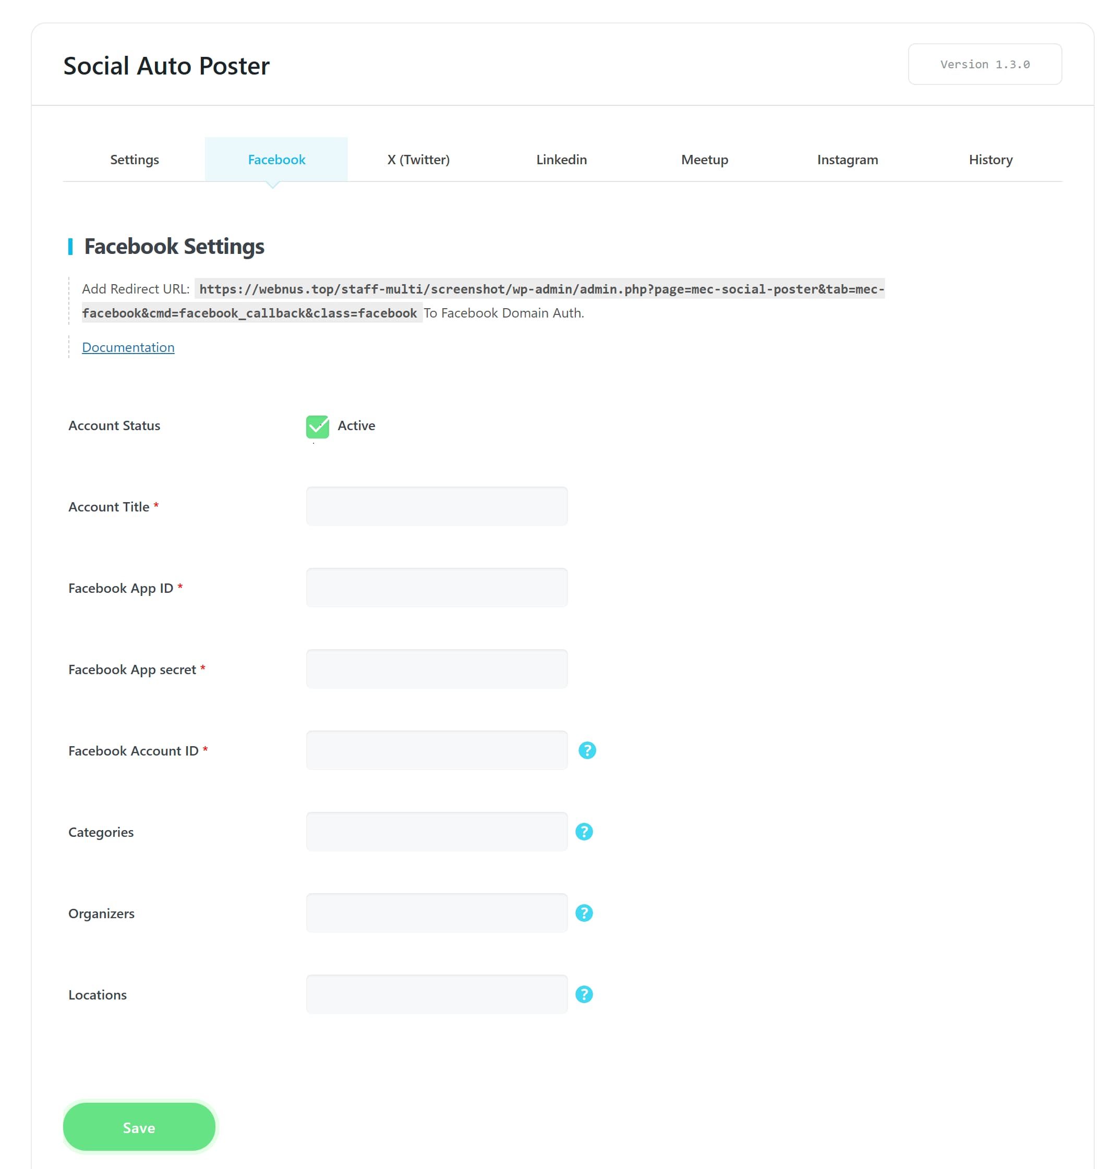Viewport: 1112px width, 1169px height.
Task: Click the Organizers help question mark icon
Action: tap(584, 912)
